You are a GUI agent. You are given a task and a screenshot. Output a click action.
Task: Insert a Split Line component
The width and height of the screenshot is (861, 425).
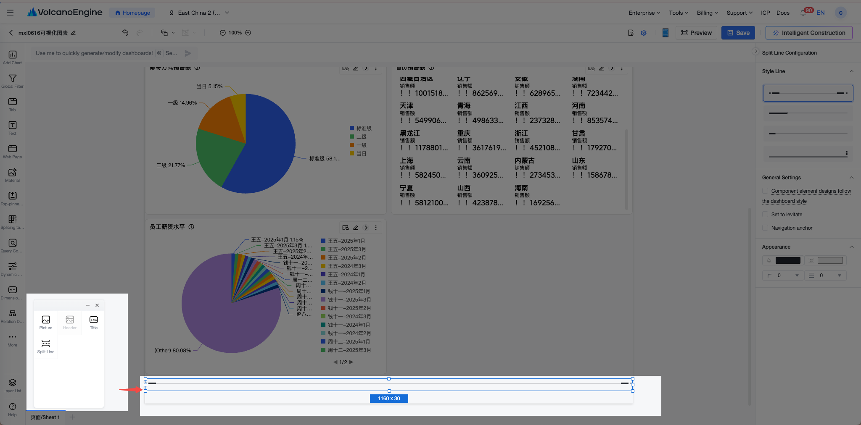45,346
